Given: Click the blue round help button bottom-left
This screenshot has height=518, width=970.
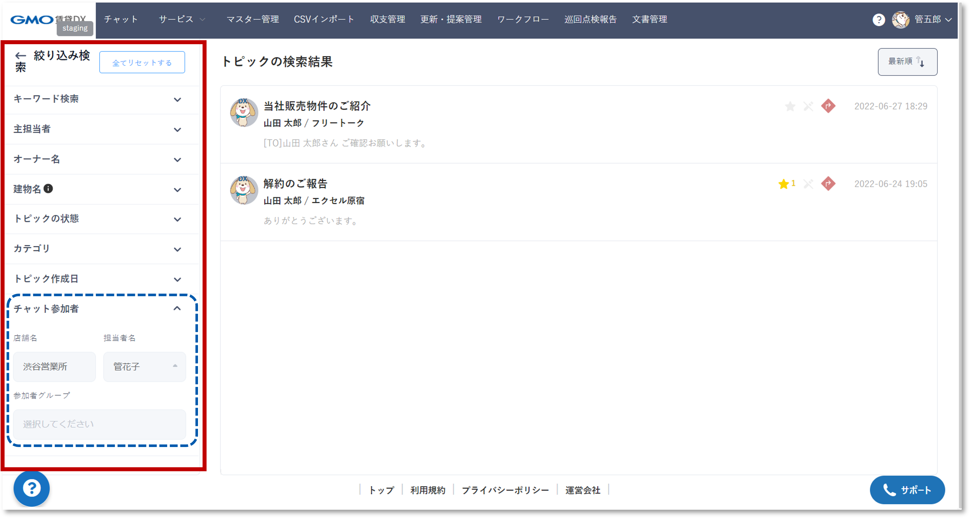Looking at the screenshot, I should [32, 488].
